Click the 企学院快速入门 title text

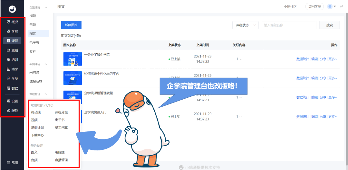pos(95,112)
